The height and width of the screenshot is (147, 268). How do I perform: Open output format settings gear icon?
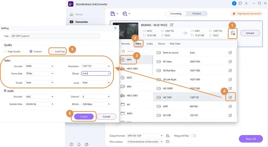coord(167,136)
